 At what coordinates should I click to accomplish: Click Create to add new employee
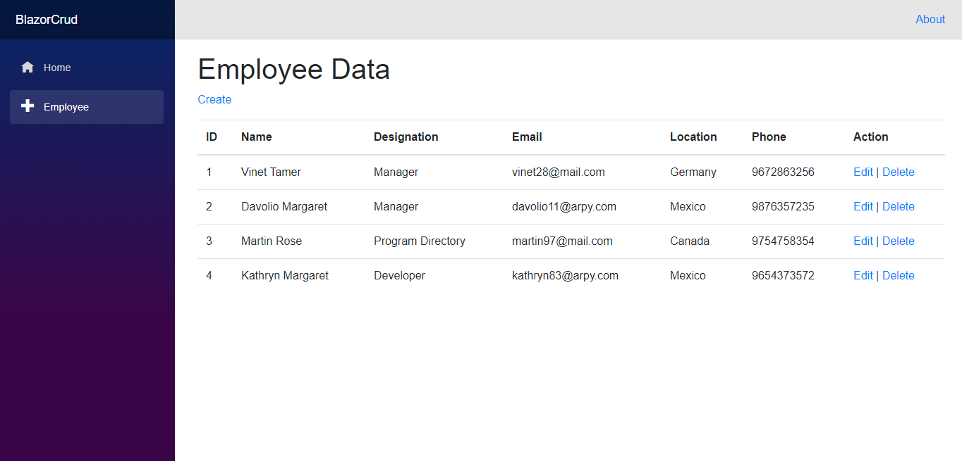[x=214, y=99]
